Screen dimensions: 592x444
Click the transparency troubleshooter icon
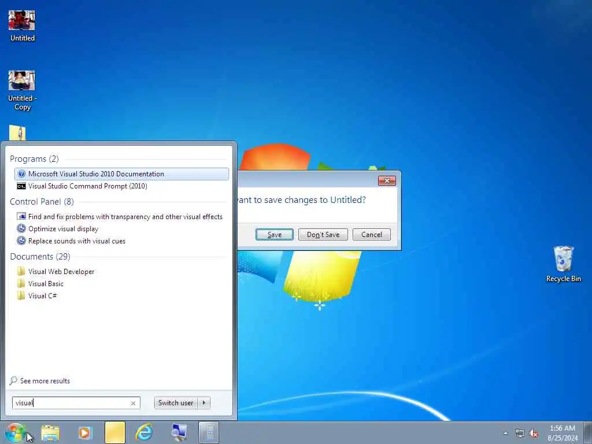pyautogui.click(x=21, y=217)
